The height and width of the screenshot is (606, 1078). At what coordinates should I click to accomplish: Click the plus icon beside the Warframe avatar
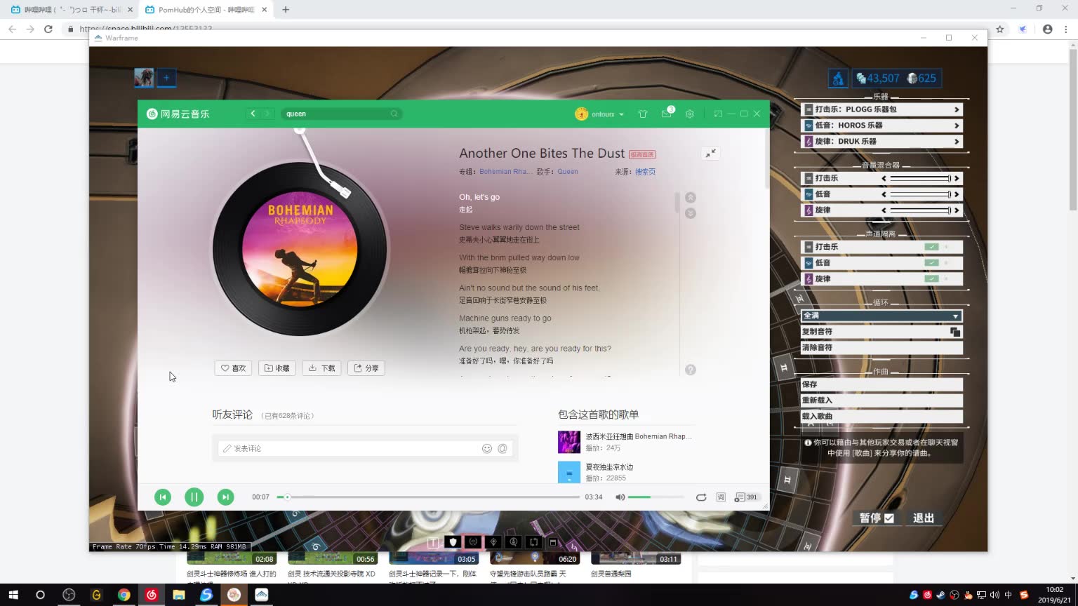[x=166, y=78]
